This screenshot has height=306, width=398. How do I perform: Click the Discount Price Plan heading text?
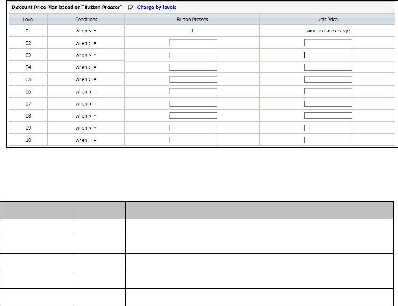67,7
